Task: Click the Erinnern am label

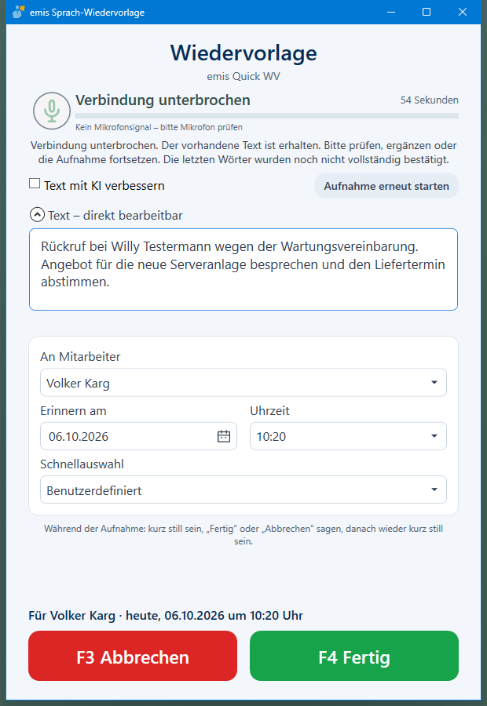Action: [x=73, y=410]
